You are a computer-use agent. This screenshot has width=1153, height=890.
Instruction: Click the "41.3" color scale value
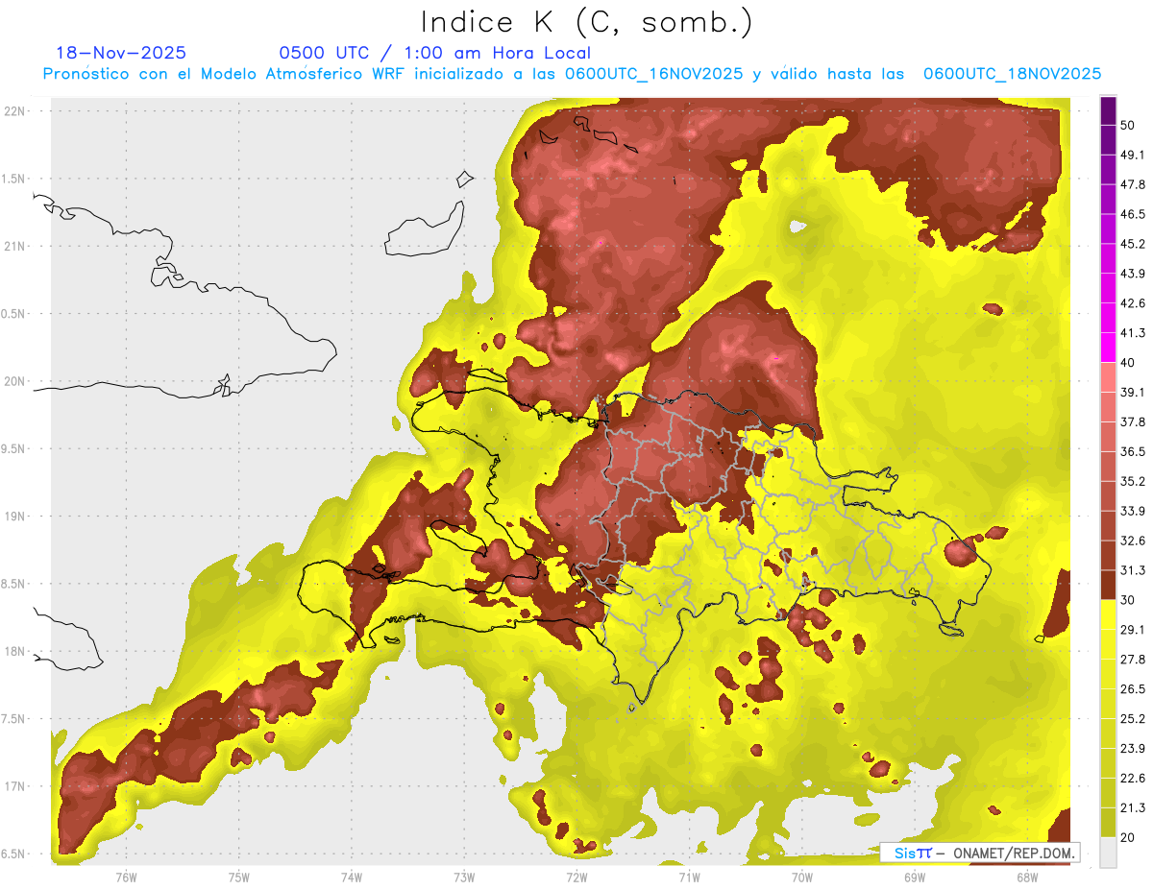coord(1133,333)
